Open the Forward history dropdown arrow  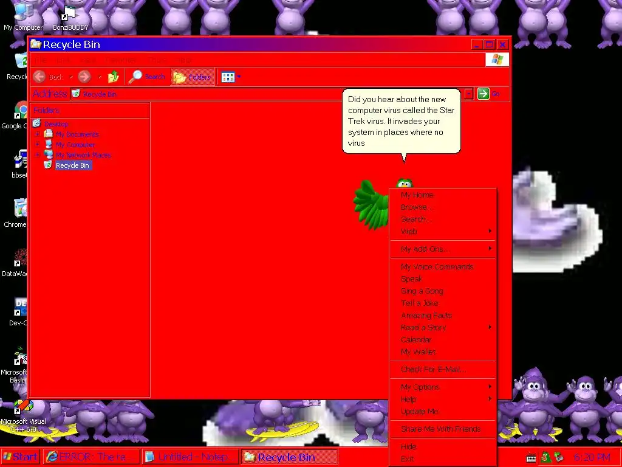pos(100,77)
